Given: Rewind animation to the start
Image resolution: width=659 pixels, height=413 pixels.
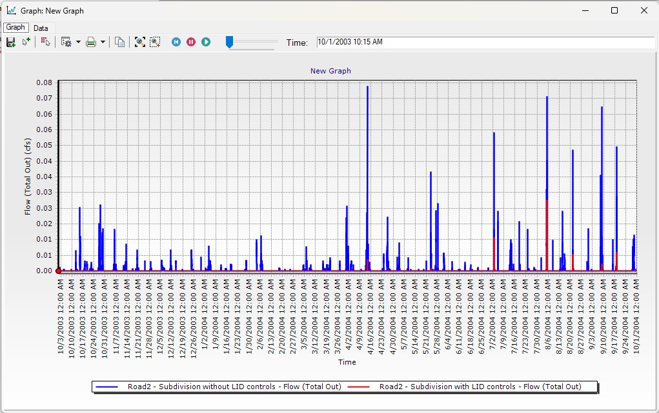Looking at the screenshot, I should click(176, 42).
